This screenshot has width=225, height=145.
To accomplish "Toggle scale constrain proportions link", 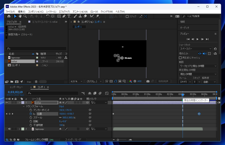I will (x=60, y=117).
